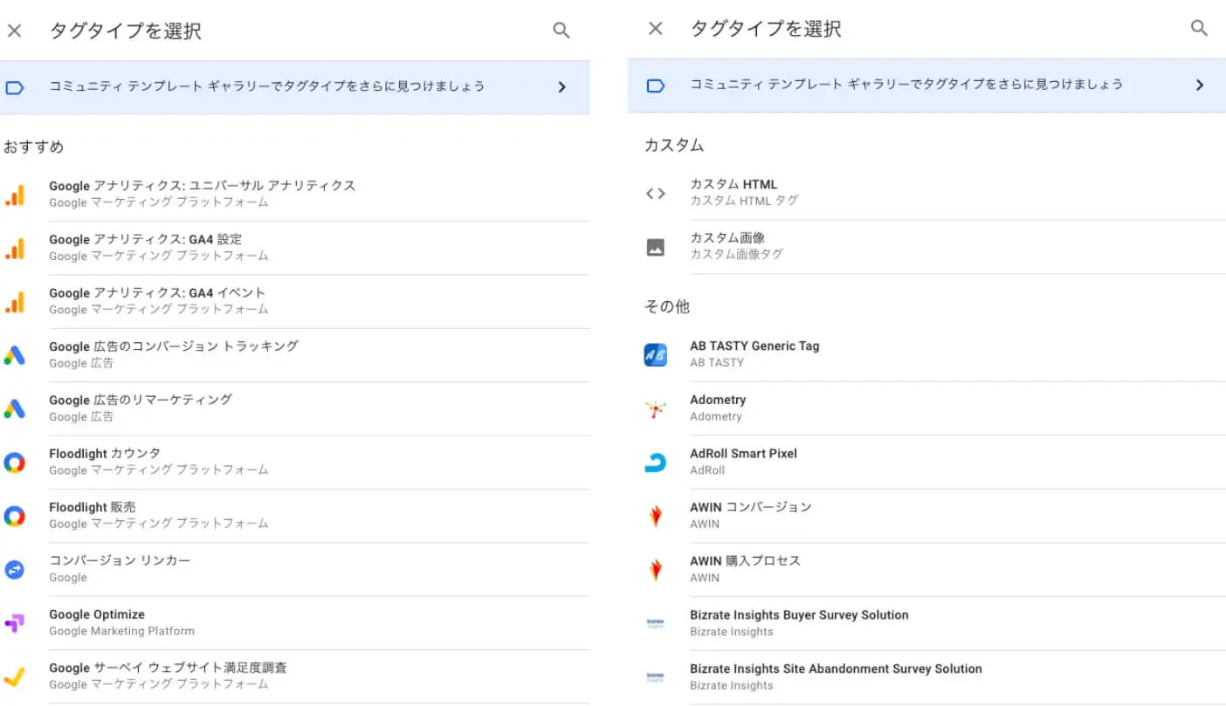Click the AdRoll Smart Pixel icon
Image resolution: width=1226 pixels, height=706 pixels.
656,463
